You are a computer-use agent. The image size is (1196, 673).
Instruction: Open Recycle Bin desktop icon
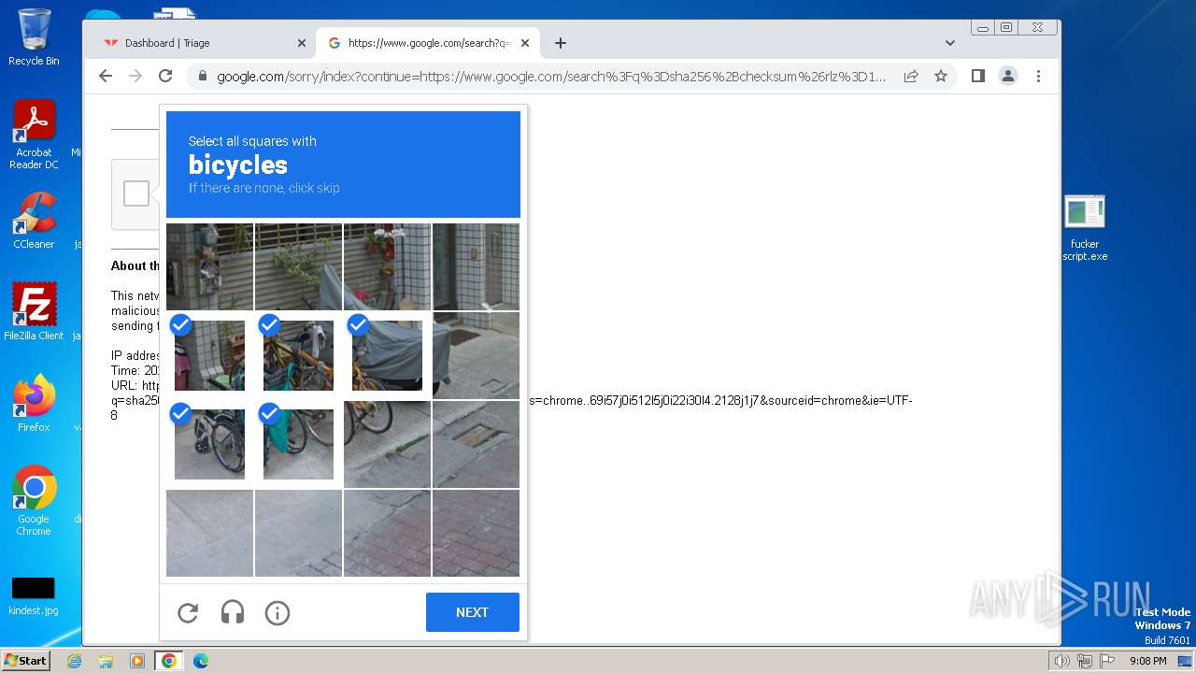tap(34, 37)
